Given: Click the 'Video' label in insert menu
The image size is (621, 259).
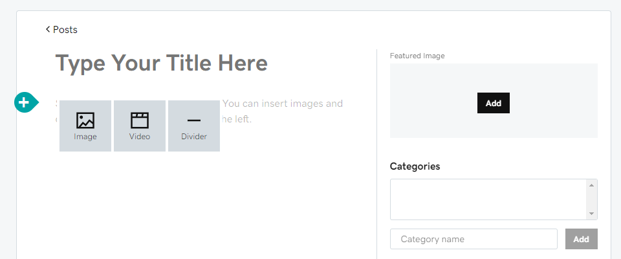Looking at the screenshot, I should (140, 137).
